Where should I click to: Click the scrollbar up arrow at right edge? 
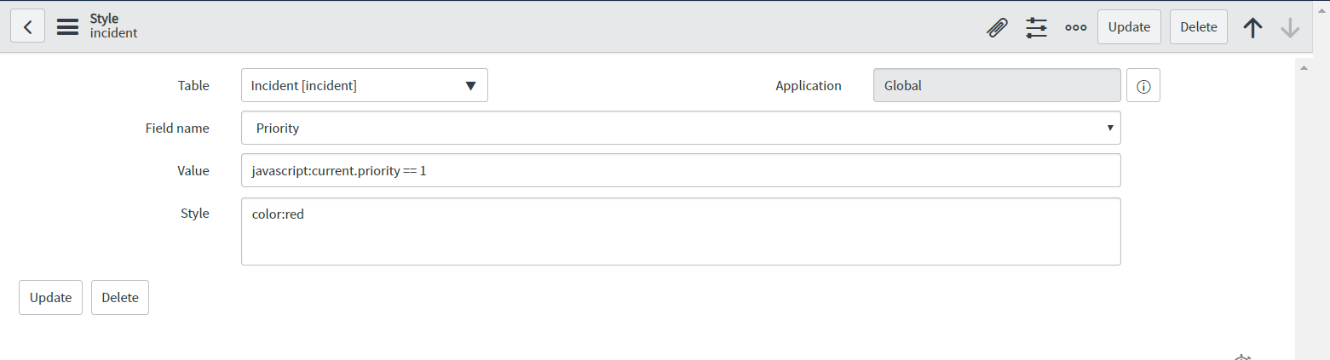tap(1304, 67)
